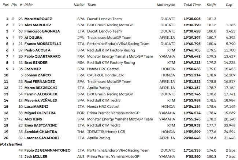
Task: Select the Gap column header
Action: click(x=229, y=5)
